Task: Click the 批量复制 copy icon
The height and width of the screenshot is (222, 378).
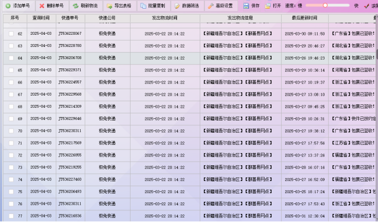Action: click(143, 6)
